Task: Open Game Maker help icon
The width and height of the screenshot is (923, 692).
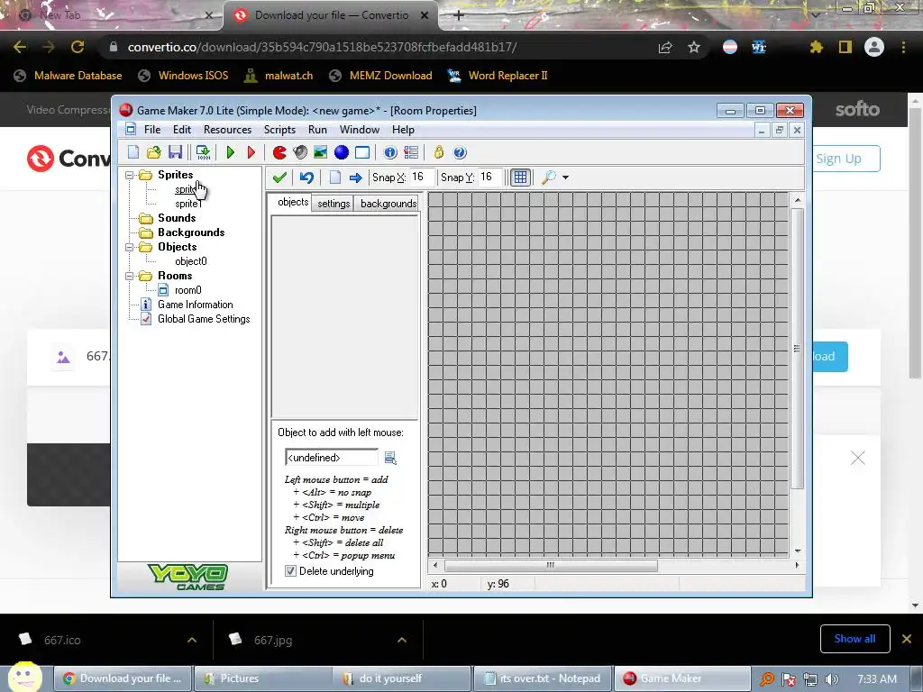Action: (460, 152)
